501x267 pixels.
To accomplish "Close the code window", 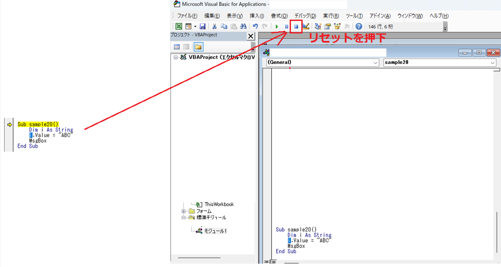I will pyautogui.click(x=493, y=52).
